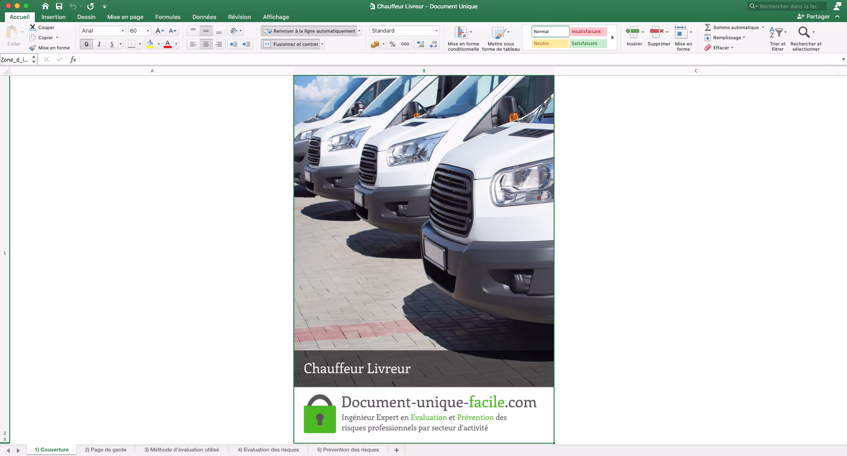Save the workbook with the floppy disk icon

click(x=59, y=6)
